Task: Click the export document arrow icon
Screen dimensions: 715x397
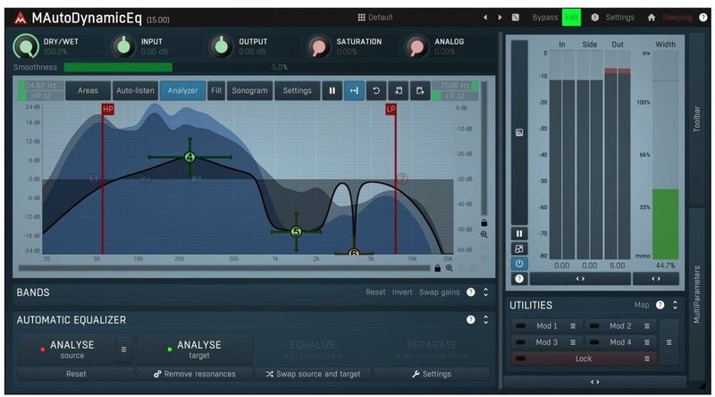Action: point(420,91)
